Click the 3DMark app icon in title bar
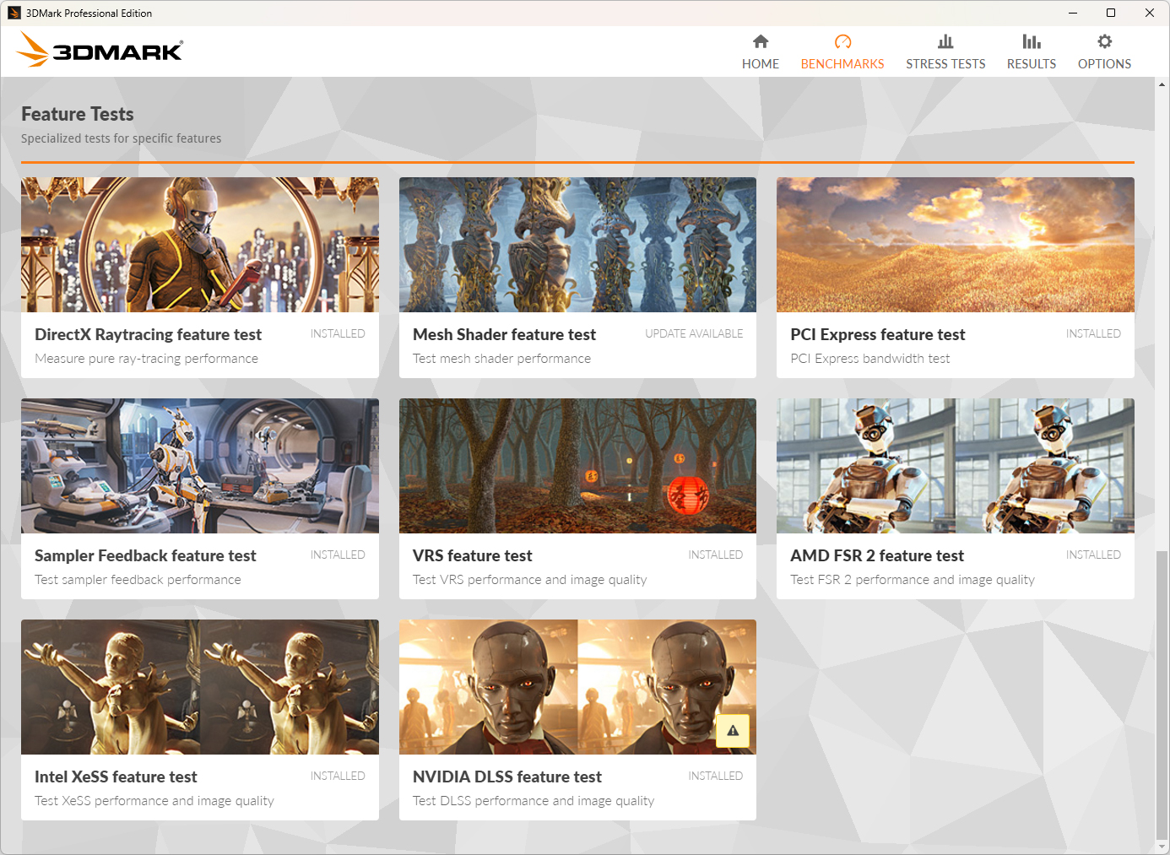This screenshot has width=1170, height=855. click(x=14, y=13)
